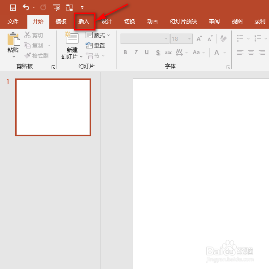Undo the last action
The width and height of the screenshot is (269, 269).
26,8
